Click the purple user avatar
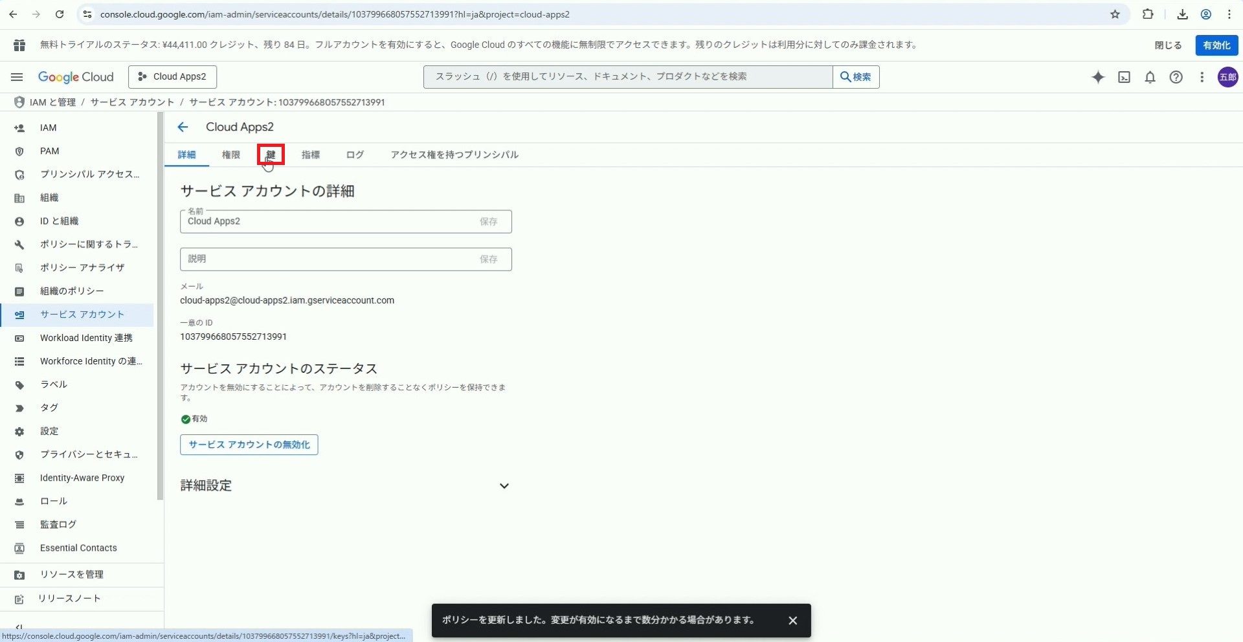This screenshot has height=642, width=1243. pos(1227,77)
